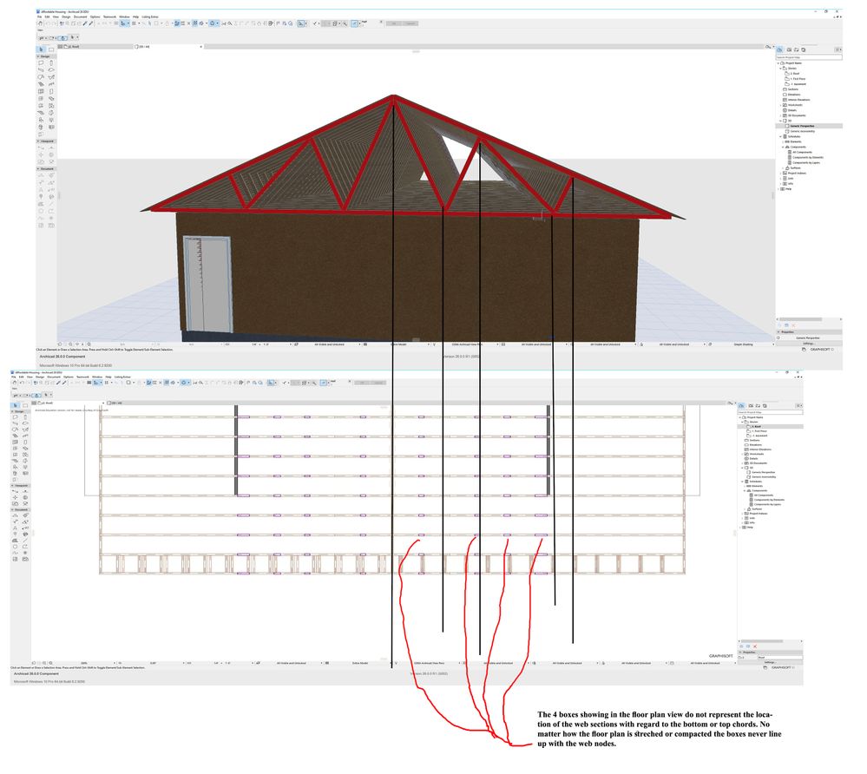The width and height of the screenshot is (867, 774).
Task: Select the Column tool in upper toolbox
Action: (51, 63)
